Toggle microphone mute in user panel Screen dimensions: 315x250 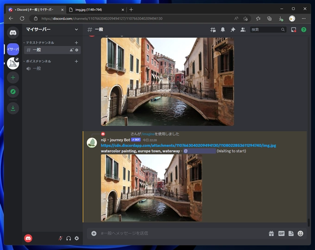pos(60,238)
